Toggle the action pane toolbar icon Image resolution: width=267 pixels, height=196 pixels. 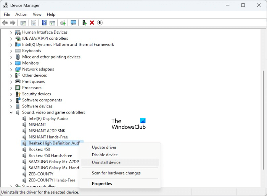tap(52, 23)
